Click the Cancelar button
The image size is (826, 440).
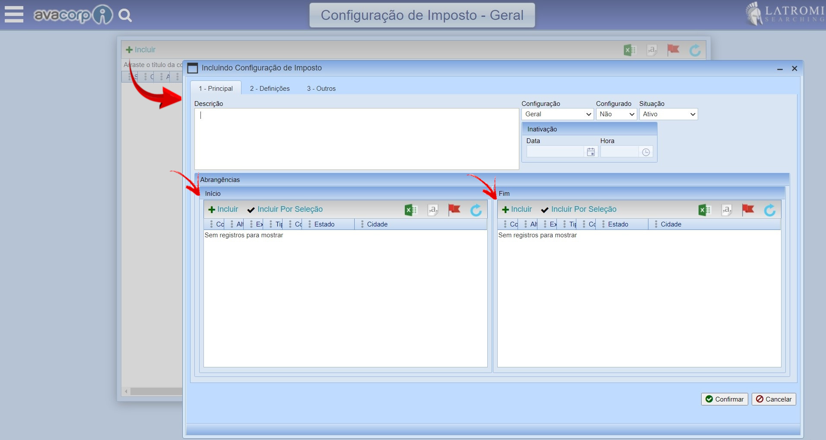(x=773, y=399)
